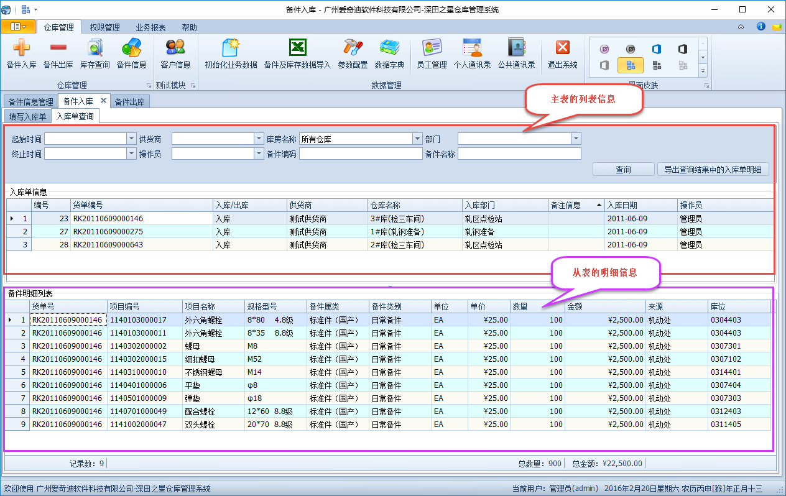
Task: Click 退出系统 red X icon
Action: [x=562, y=53]
